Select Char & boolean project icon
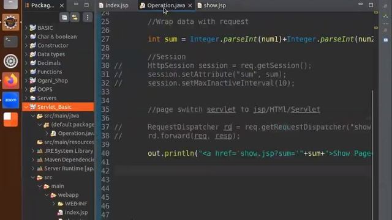Viewport: 392px width, 220px height. coord(32,37)
